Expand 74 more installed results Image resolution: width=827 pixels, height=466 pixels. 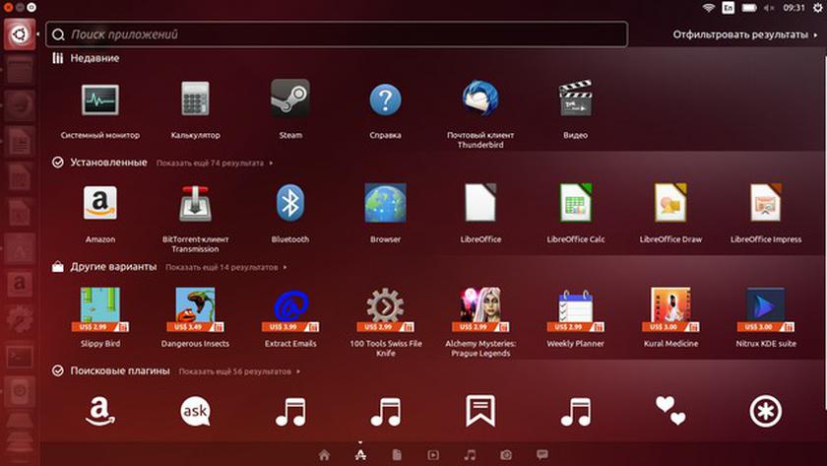pos(213,163)
